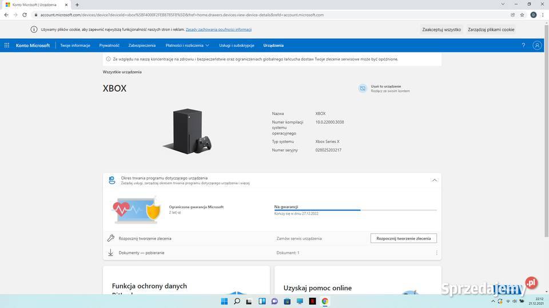The width and height of the screenshot is (549, 308).
Task: Open the account profile avatar icon
Action: coord(537,46)
